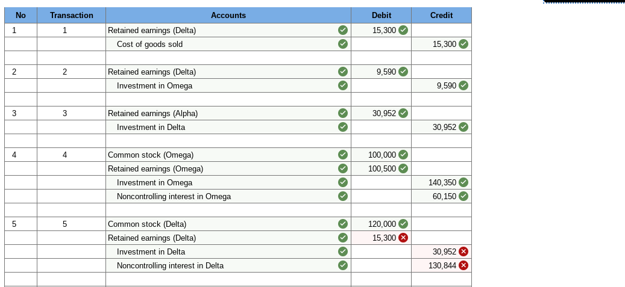Click the Transaction column header
Image resolution: width=625 pixels, height=287 pixels.
(71, 15)
